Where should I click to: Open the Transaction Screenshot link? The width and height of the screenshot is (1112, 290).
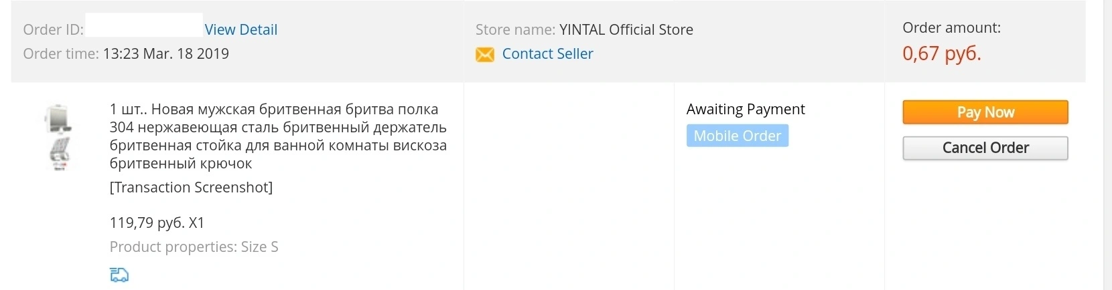191,187
